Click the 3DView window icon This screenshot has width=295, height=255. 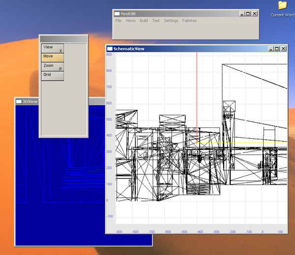coord(19,101)
